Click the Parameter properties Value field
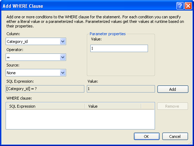Screen dimensions: 194x146 [119, 48]
